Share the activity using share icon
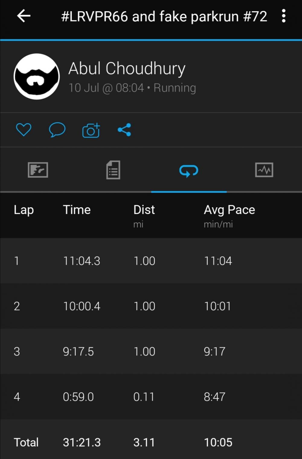 tap(124, 130)
